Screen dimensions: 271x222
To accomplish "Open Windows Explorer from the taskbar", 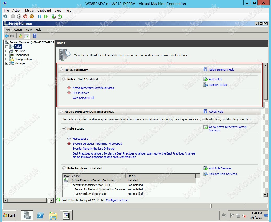I will coord(53,215).
